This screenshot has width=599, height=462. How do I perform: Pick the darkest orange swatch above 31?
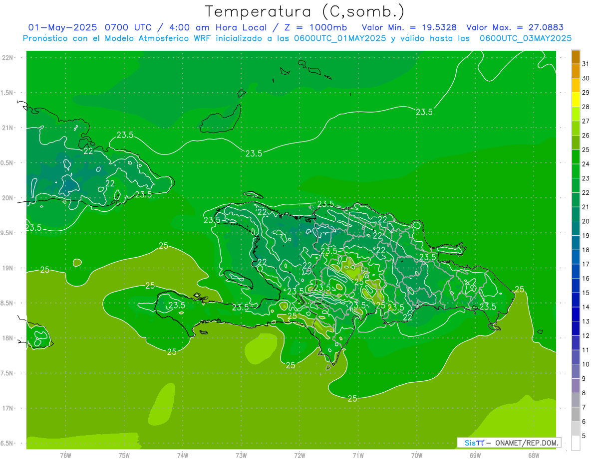576,57
